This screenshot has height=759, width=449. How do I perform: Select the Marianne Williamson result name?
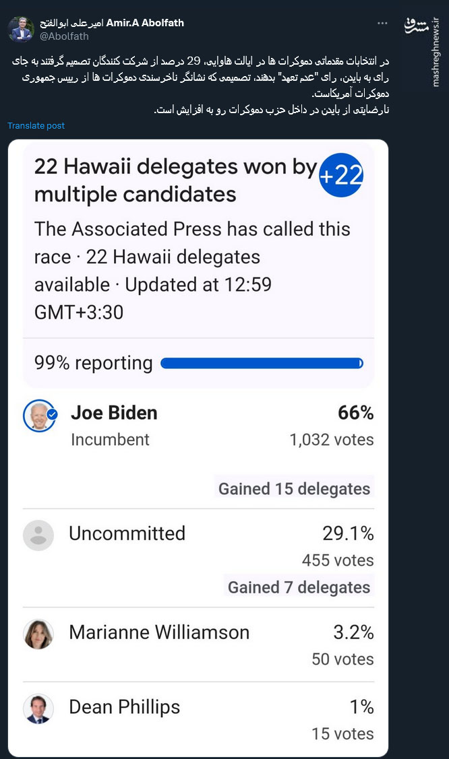tap(159, 632)
